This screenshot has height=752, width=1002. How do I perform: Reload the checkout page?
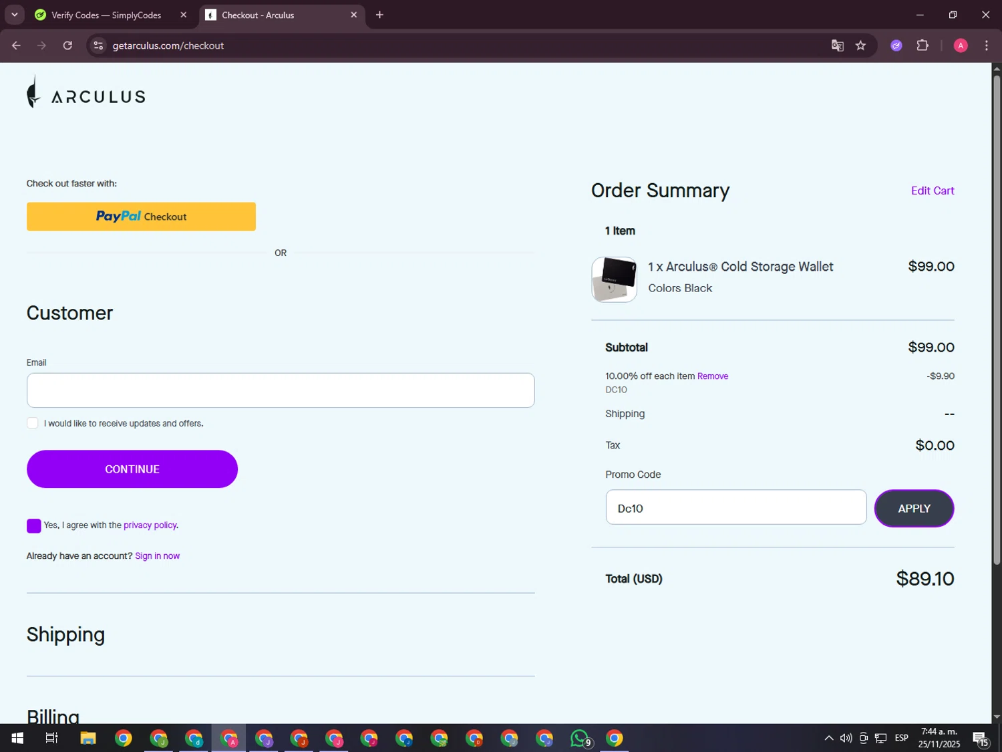coord(67,45)
